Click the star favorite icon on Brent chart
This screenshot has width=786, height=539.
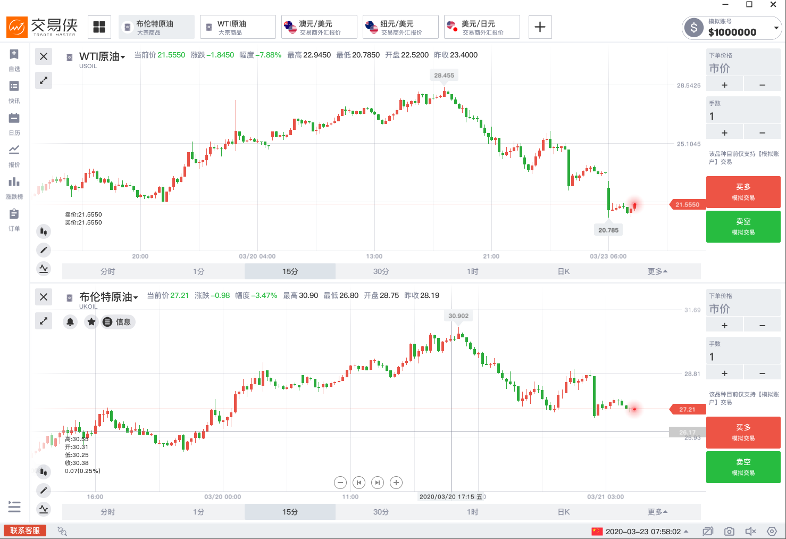91,322
